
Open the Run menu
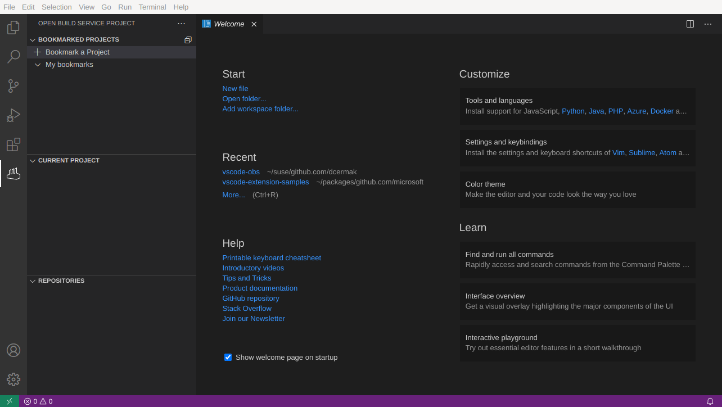click(125, 7)
